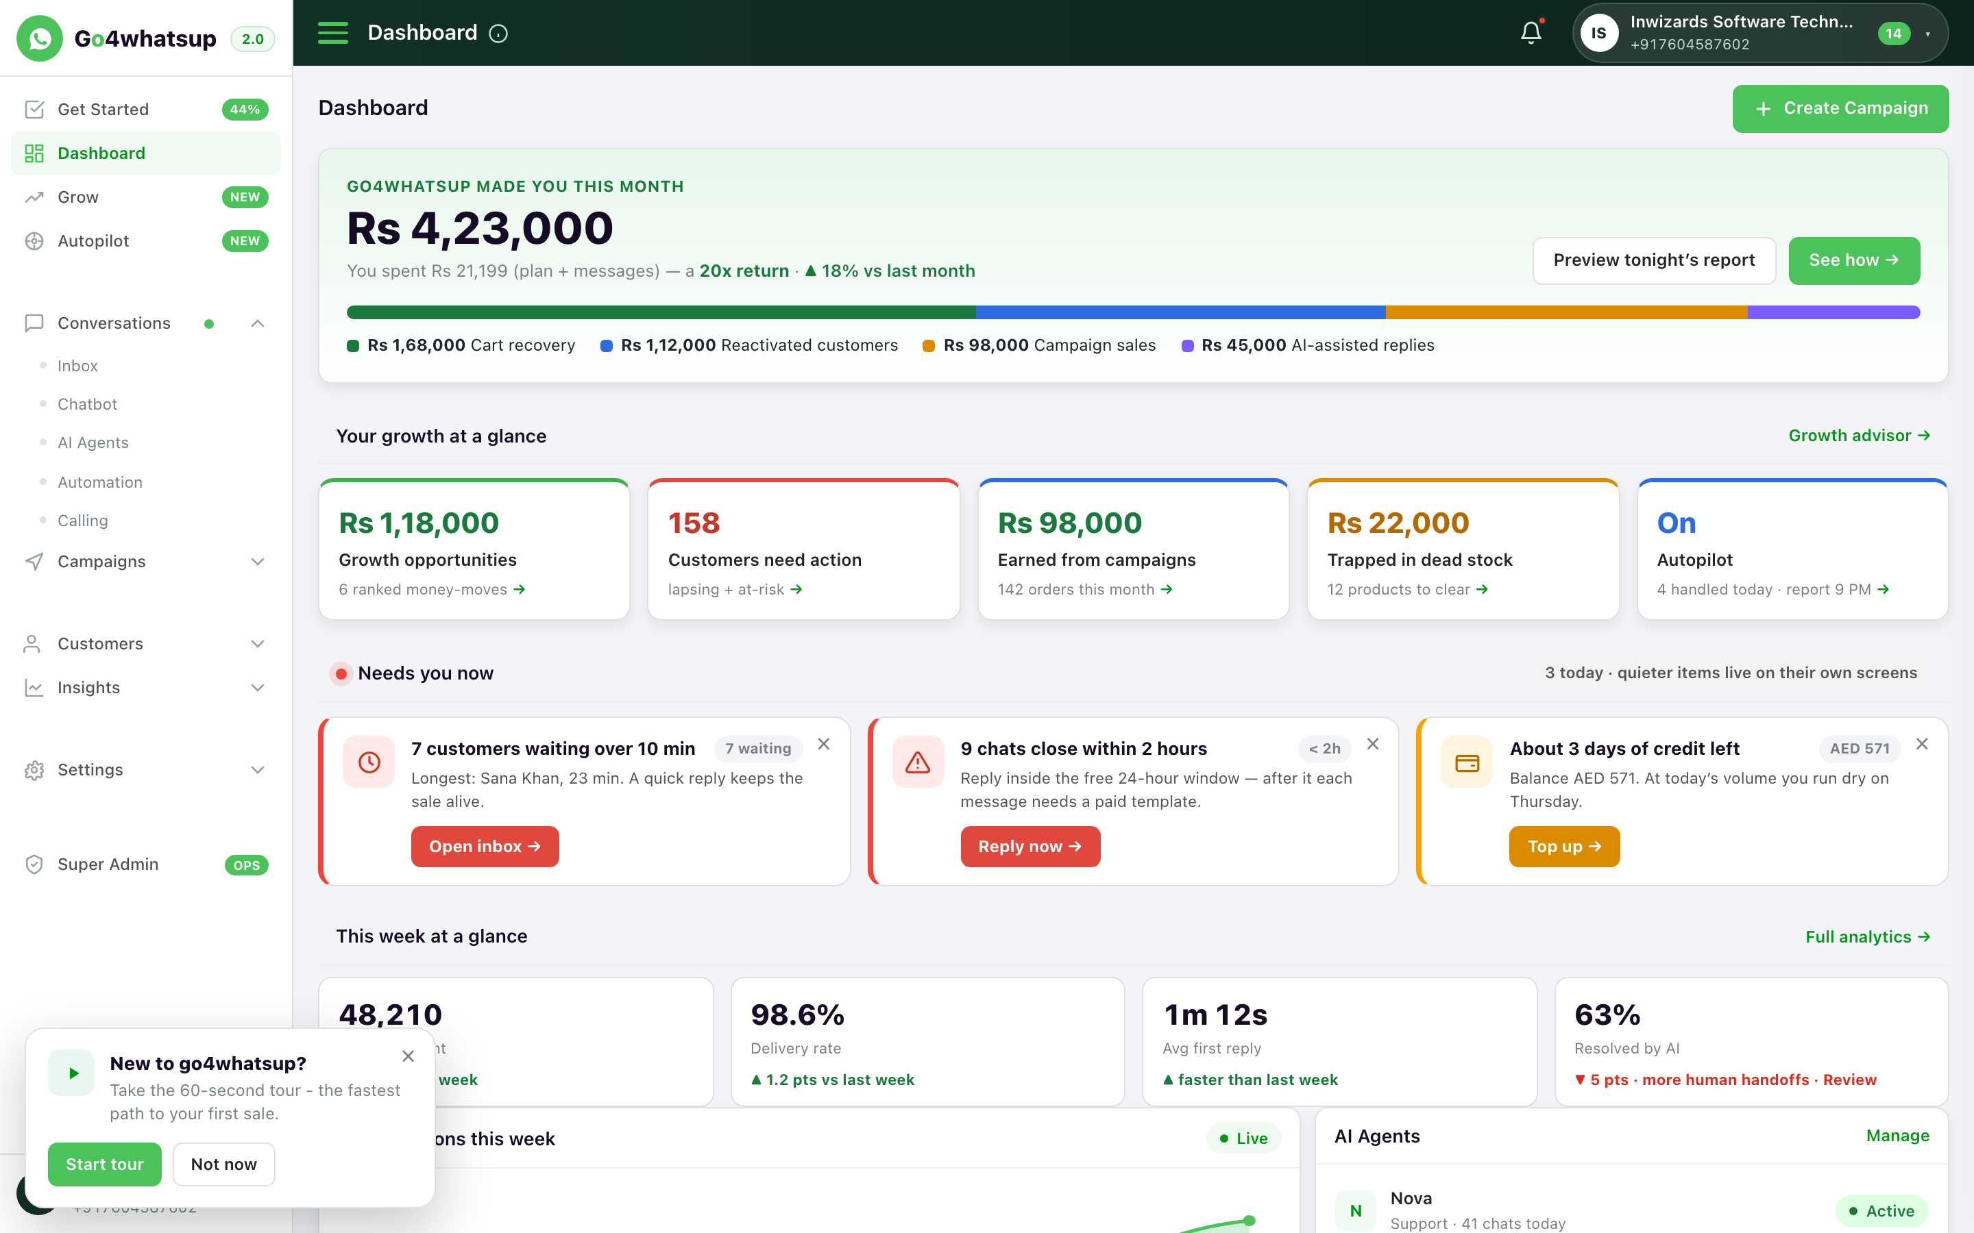Click Preview tonight's report button
Screen dimensions: 1974x1233
pos(1653,260)
